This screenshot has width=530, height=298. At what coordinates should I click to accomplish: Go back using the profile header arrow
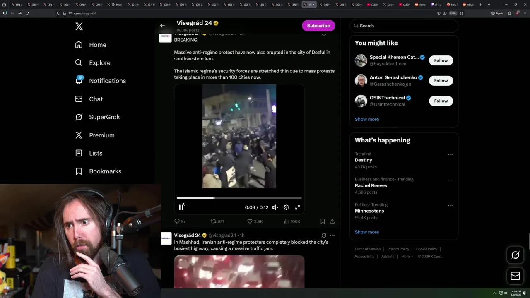point(162,26)
